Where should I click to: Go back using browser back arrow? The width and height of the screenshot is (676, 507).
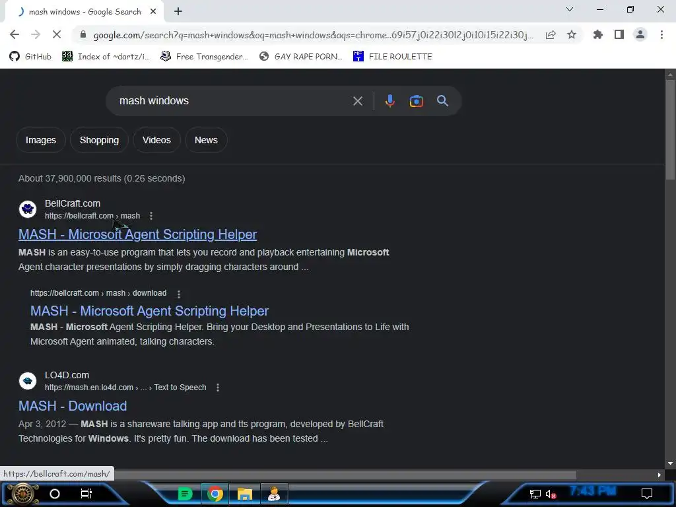pyautogui.click(x=15, y=34)
